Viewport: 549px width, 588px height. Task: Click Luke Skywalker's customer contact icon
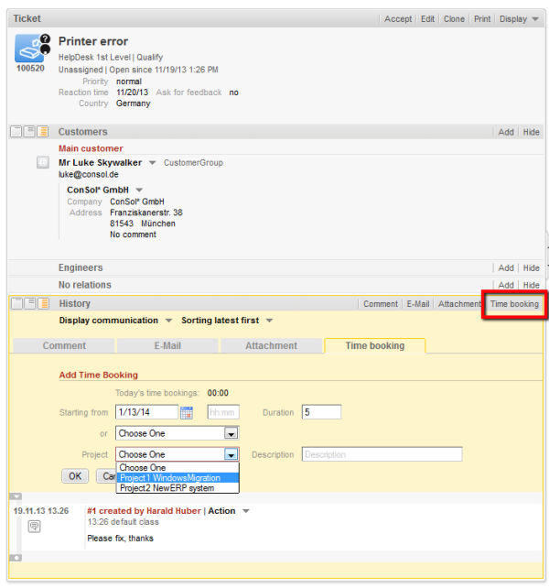pyautogui.click(x=42, y=162)
